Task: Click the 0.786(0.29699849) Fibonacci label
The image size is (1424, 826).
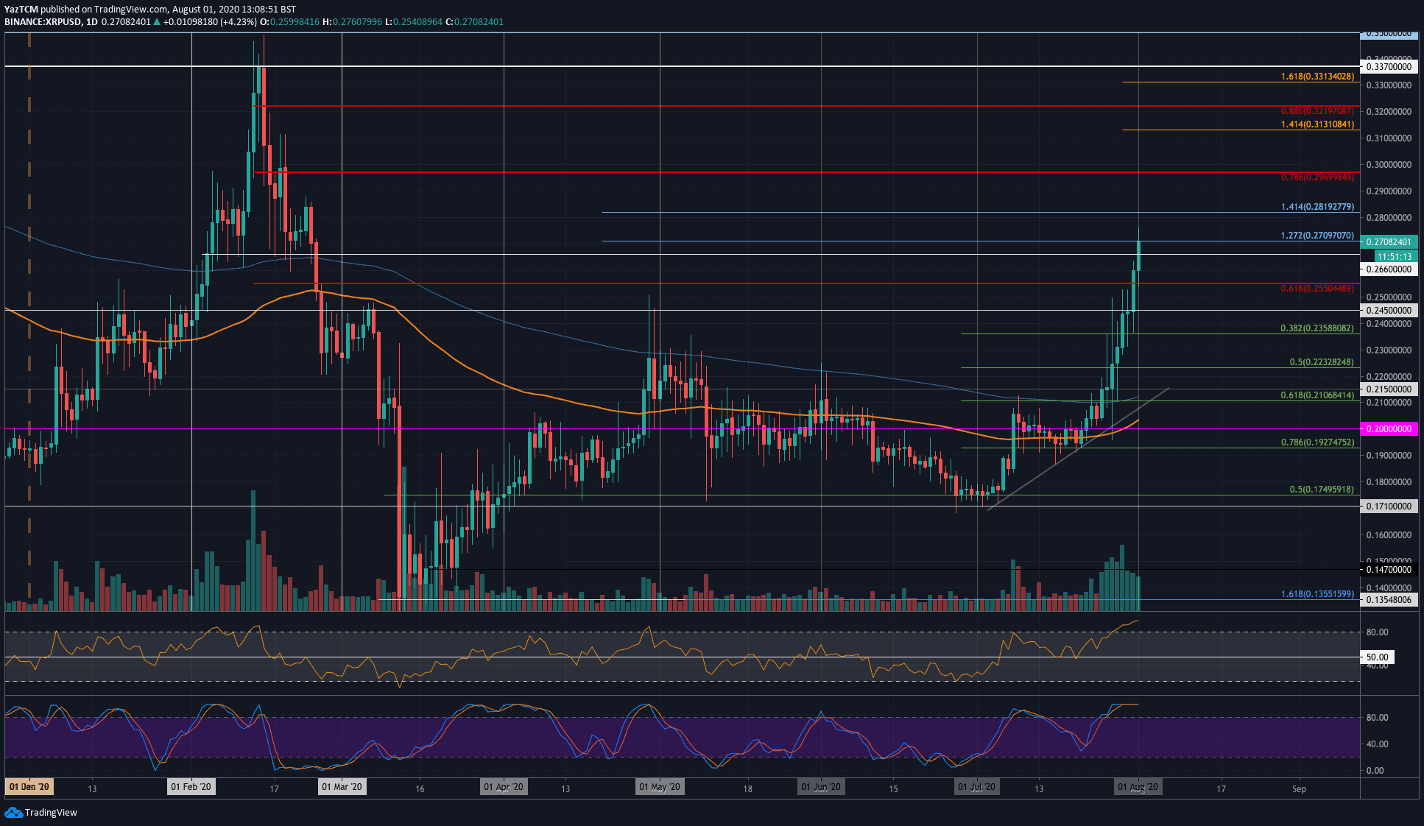Action: coord(1317,177)
